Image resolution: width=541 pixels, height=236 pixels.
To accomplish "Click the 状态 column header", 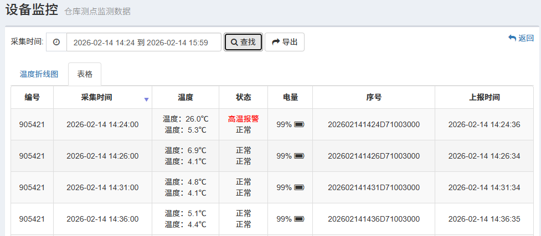I will [x=244, y=97].
